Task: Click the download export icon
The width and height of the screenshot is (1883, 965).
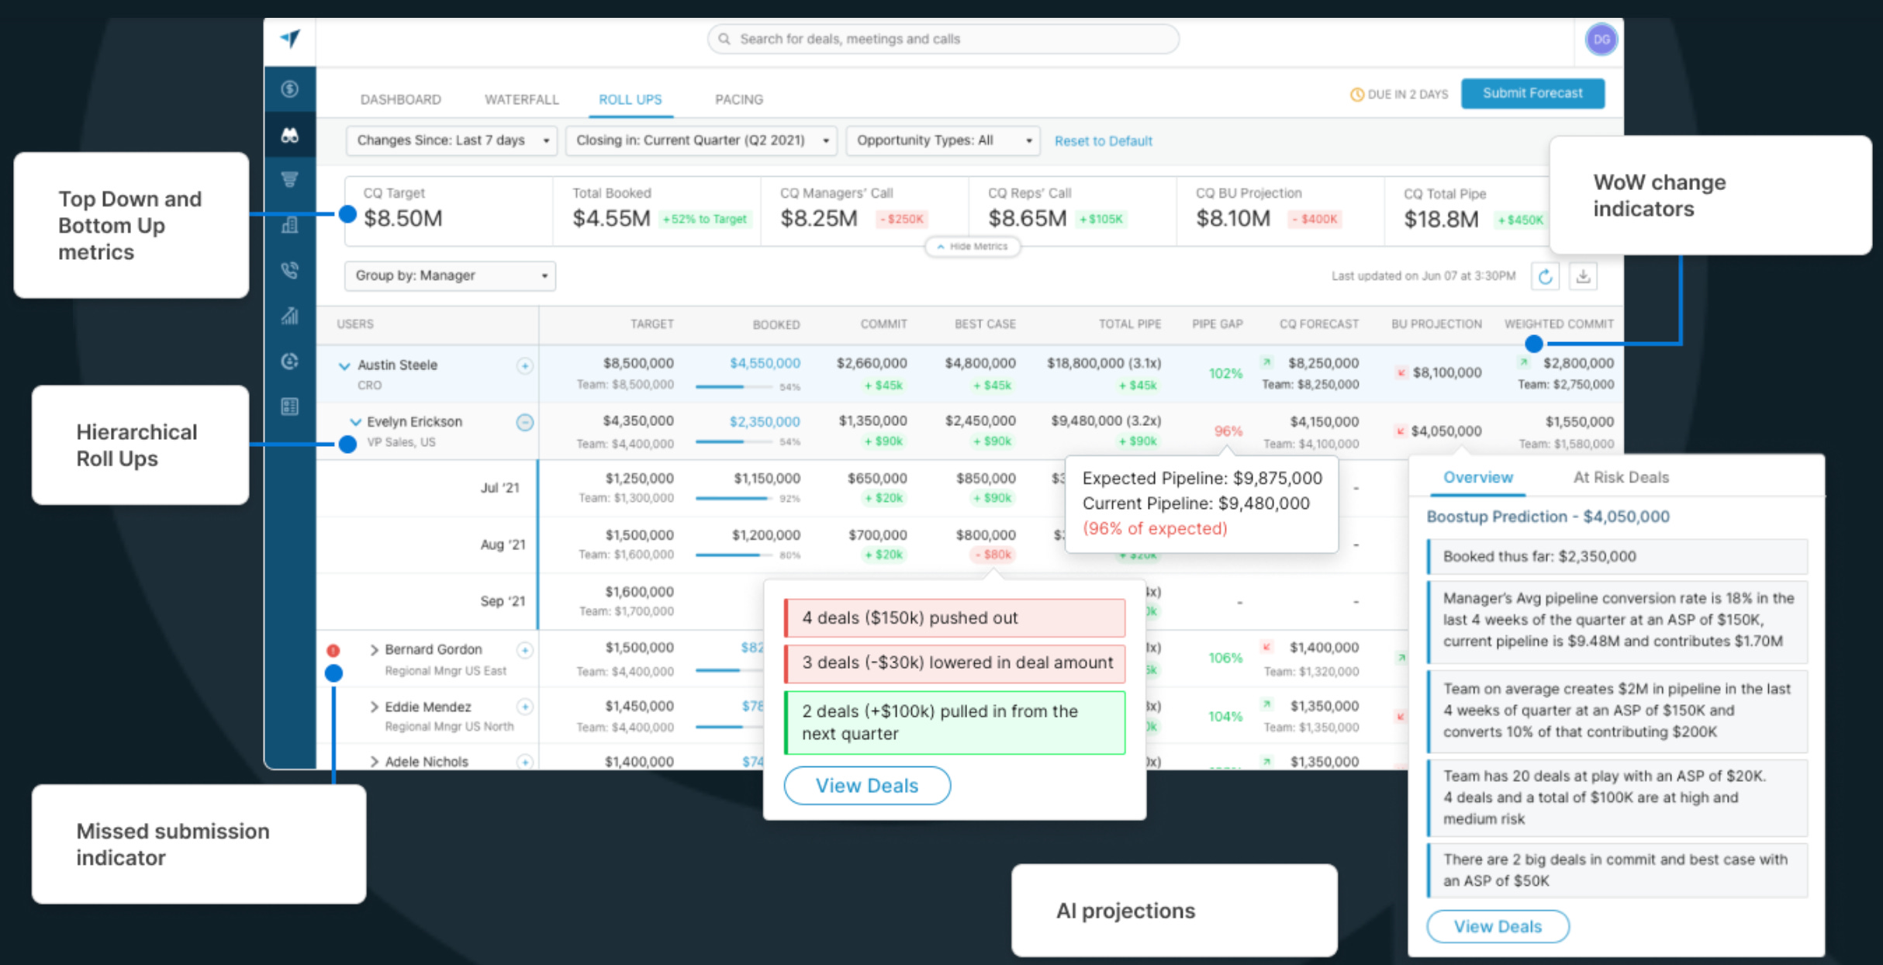Action: coord(1583,276)
